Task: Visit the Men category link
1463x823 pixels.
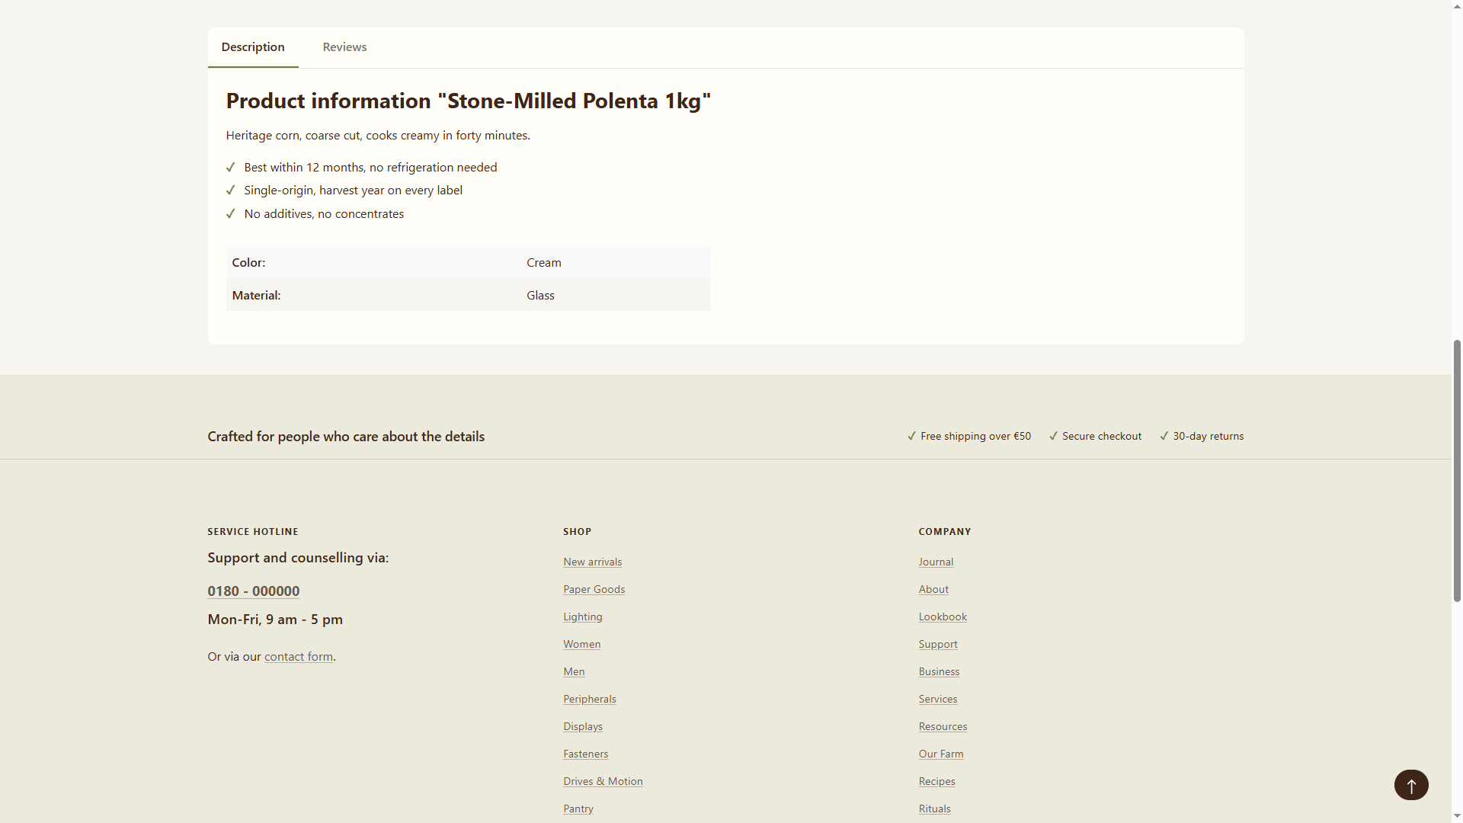Action: pos(574,672)
